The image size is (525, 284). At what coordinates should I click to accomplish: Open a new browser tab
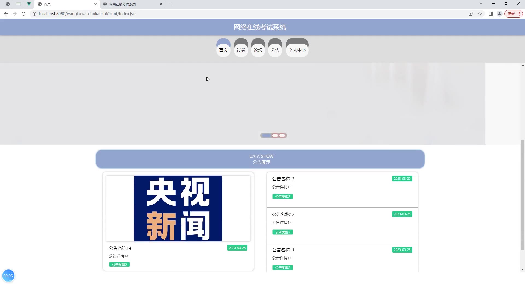[x=171, y=4]
